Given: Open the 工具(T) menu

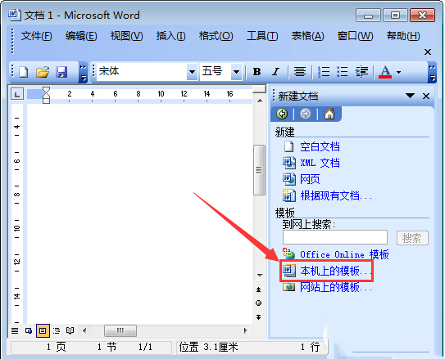Looking at the screenshot, I should click(x=262, y=36).
